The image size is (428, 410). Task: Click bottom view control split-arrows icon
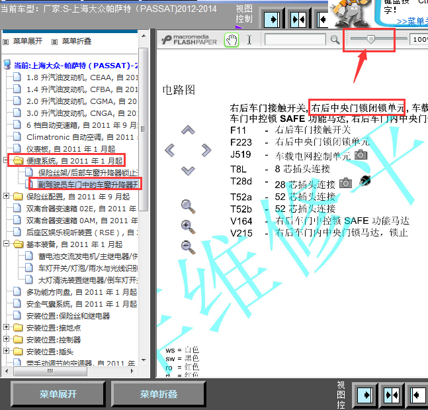coord(392,395)
